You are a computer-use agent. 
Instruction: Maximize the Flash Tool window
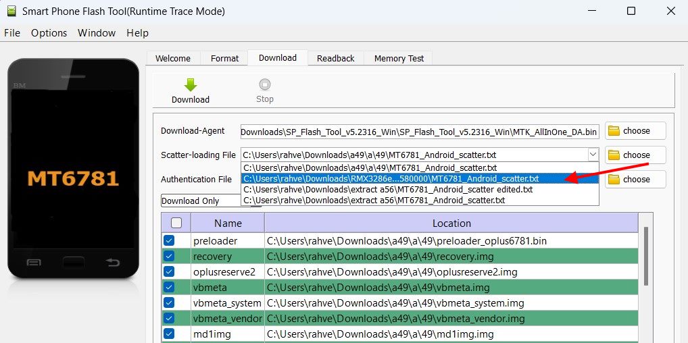[x=631, y=11]
